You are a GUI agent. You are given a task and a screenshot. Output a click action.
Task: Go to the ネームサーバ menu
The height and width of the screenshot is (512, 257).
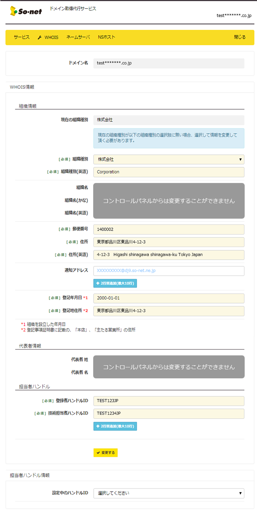[x=78, y=37]
